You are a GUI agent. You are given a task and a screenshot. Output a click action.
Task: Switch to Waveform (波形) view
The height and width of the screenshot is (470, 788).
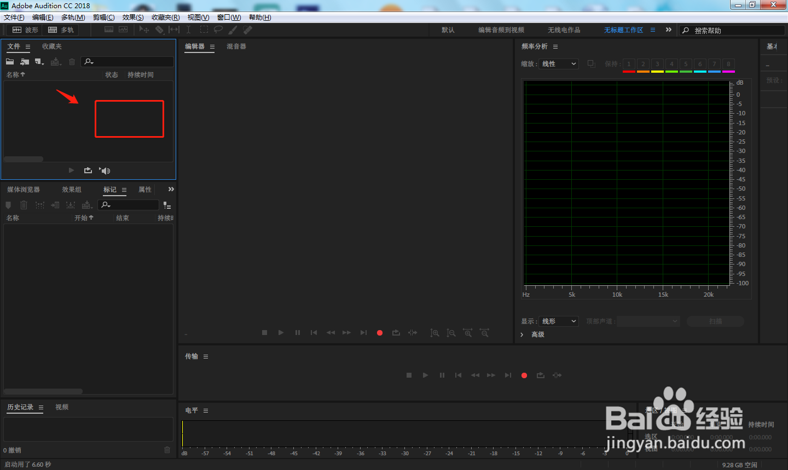point(25,30)
